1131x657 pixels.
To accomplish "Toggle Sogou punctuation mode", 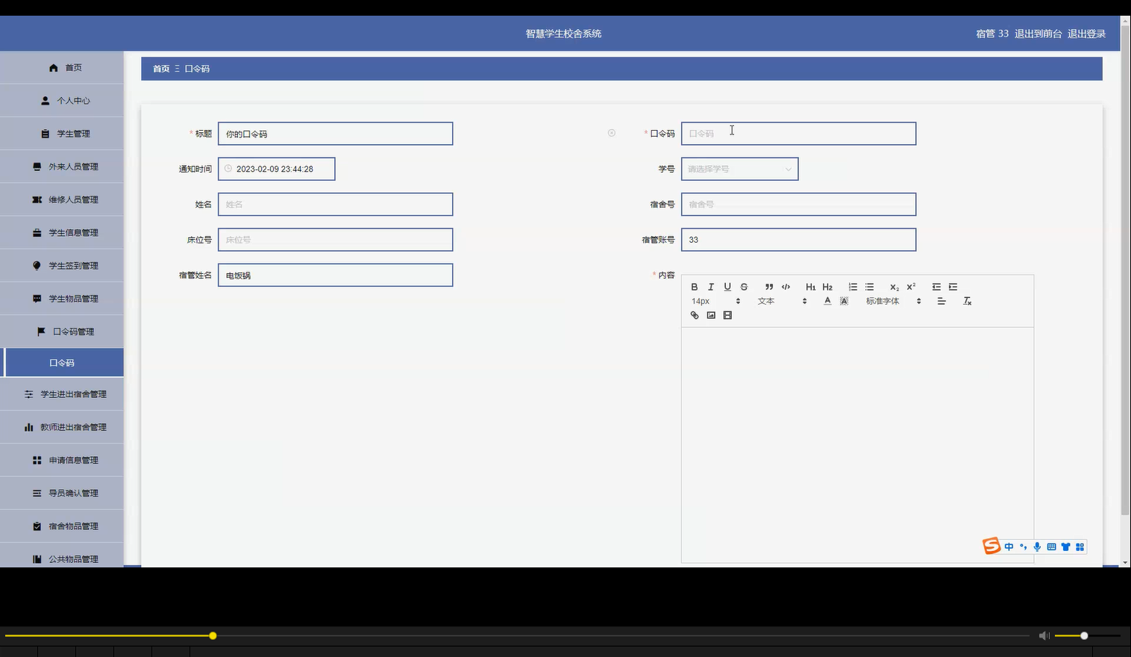I will pos(1023,547).
